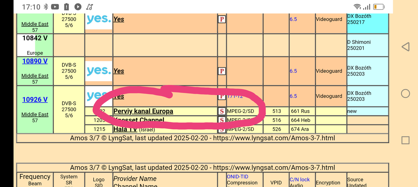The image size is (418, 187).
Task: Select the 'new' source cell
Action: click(x=368, y=111)
